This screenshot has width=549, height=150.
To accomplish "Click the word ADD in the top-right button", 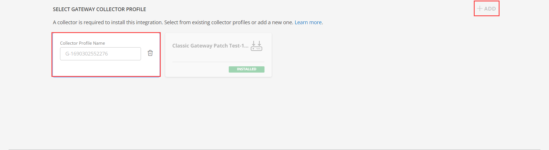I will point(490,9).
